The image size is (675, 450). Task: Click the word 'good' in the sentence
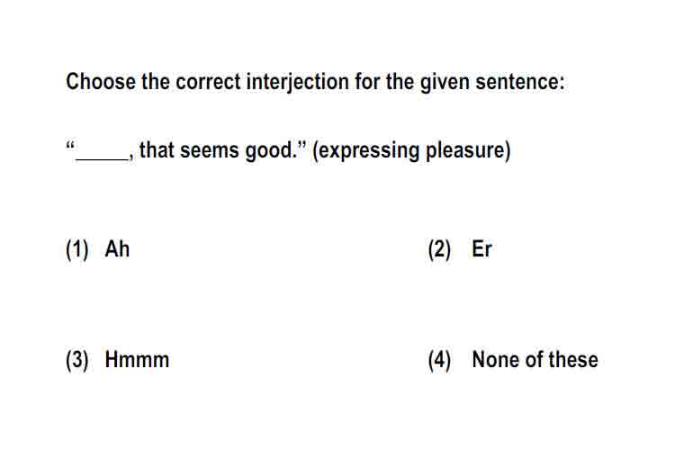268,151
